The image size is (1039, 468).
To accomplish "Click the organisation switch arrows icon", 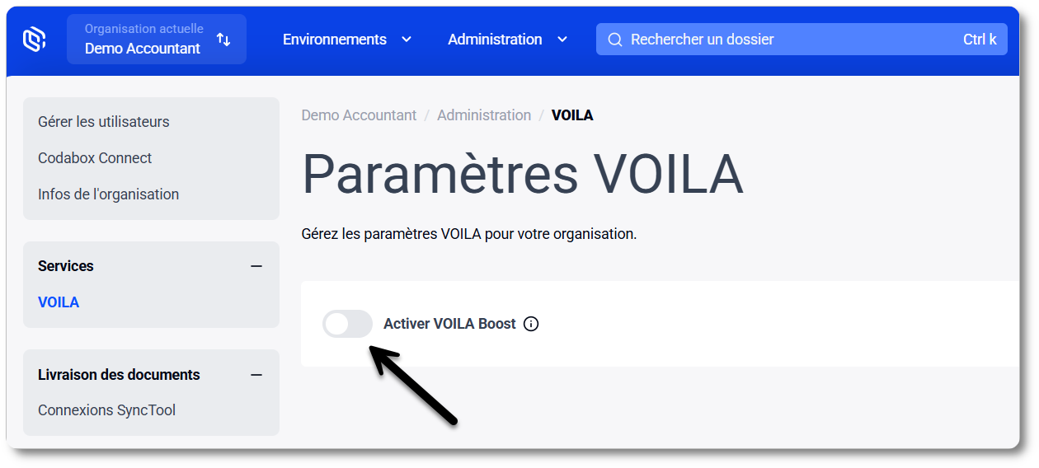I will (223, 40).
